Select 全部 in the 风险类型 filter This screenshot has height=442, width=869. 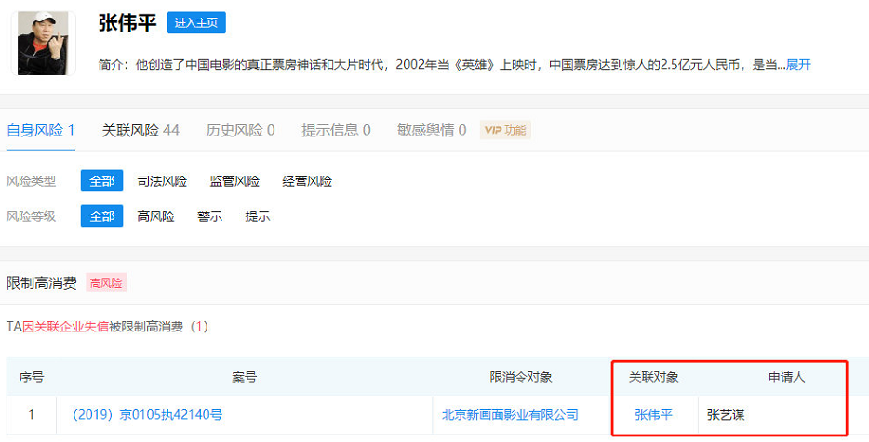point(102,181)
